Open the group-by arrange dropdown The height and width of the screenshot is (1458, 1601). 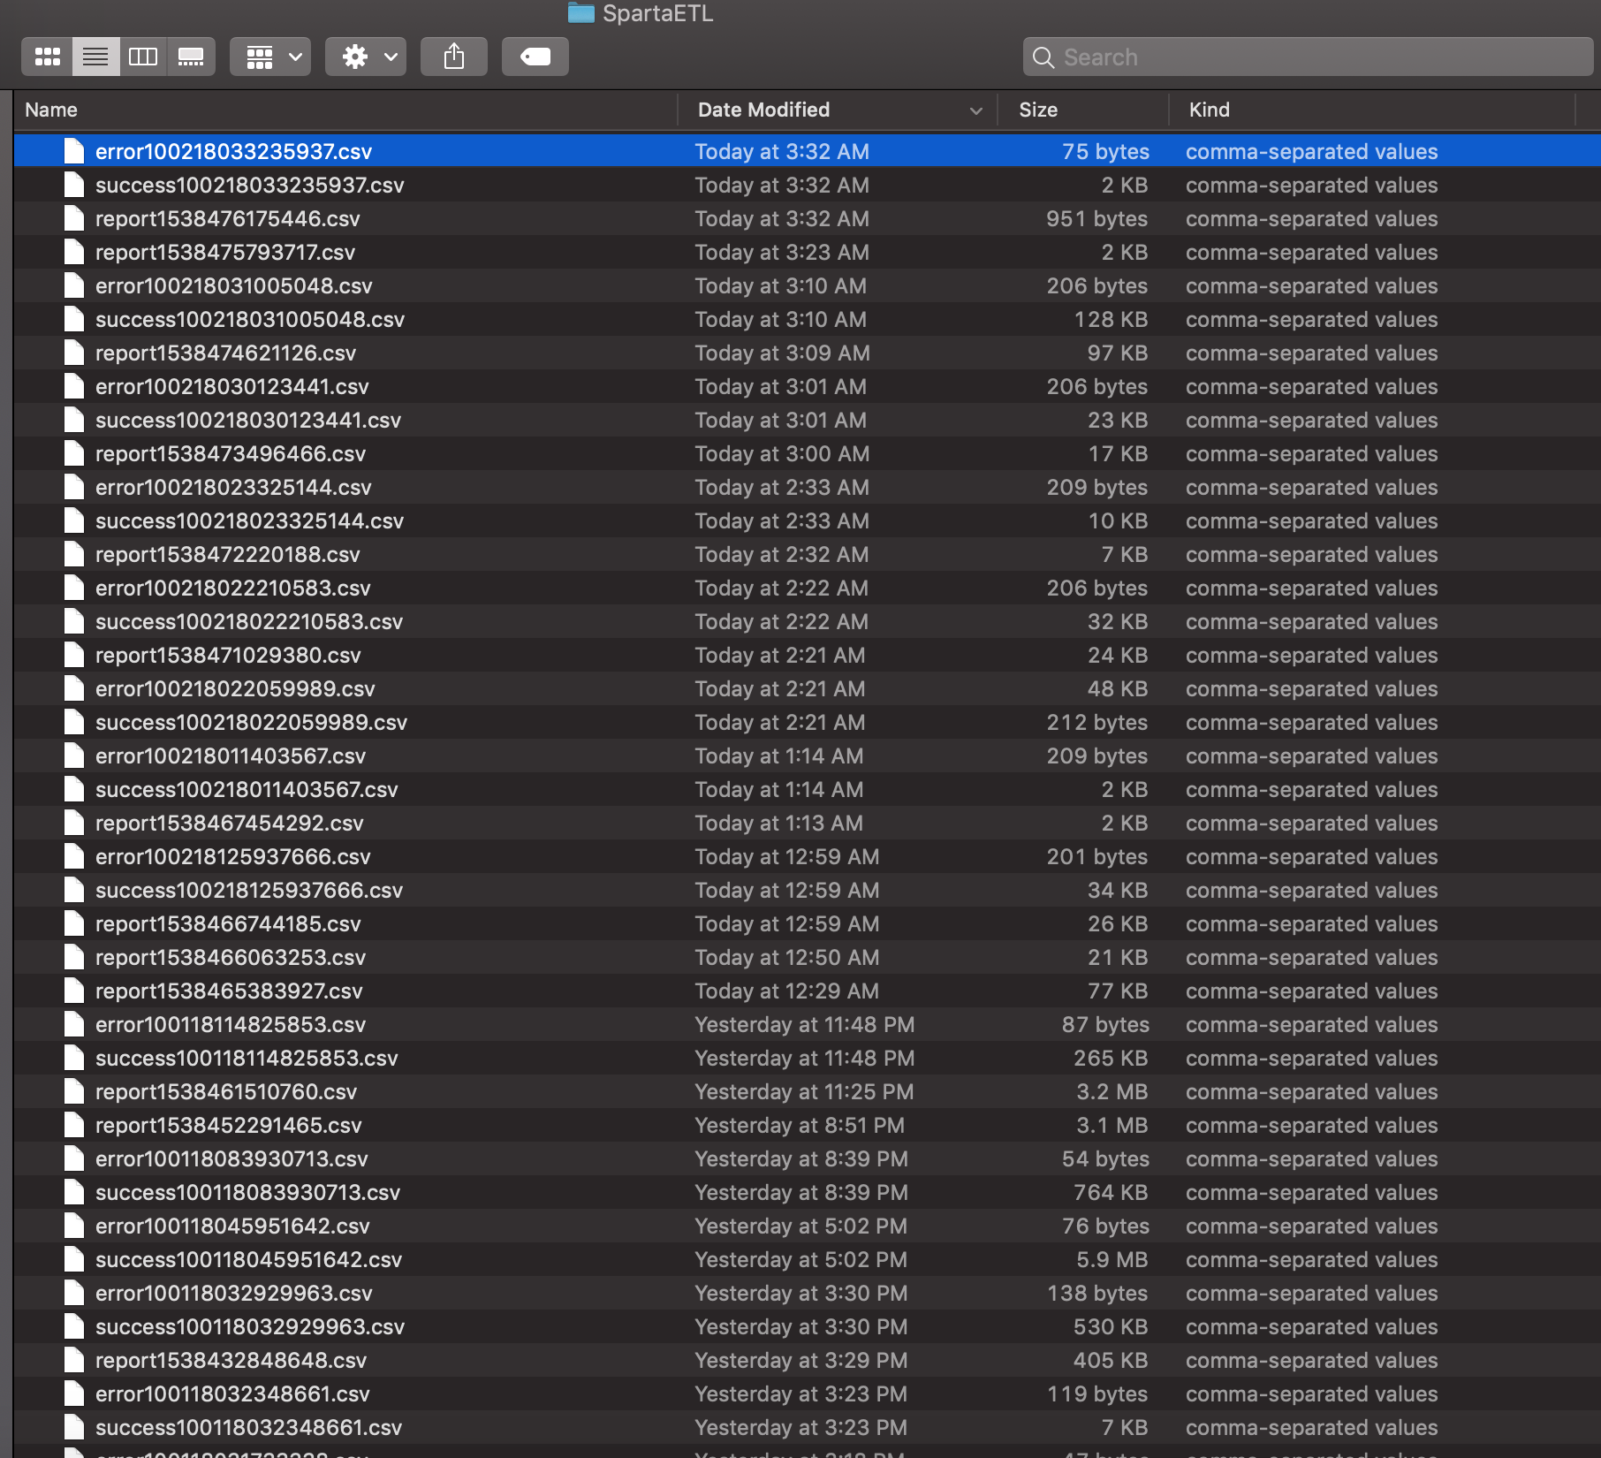tap(270, 57)
